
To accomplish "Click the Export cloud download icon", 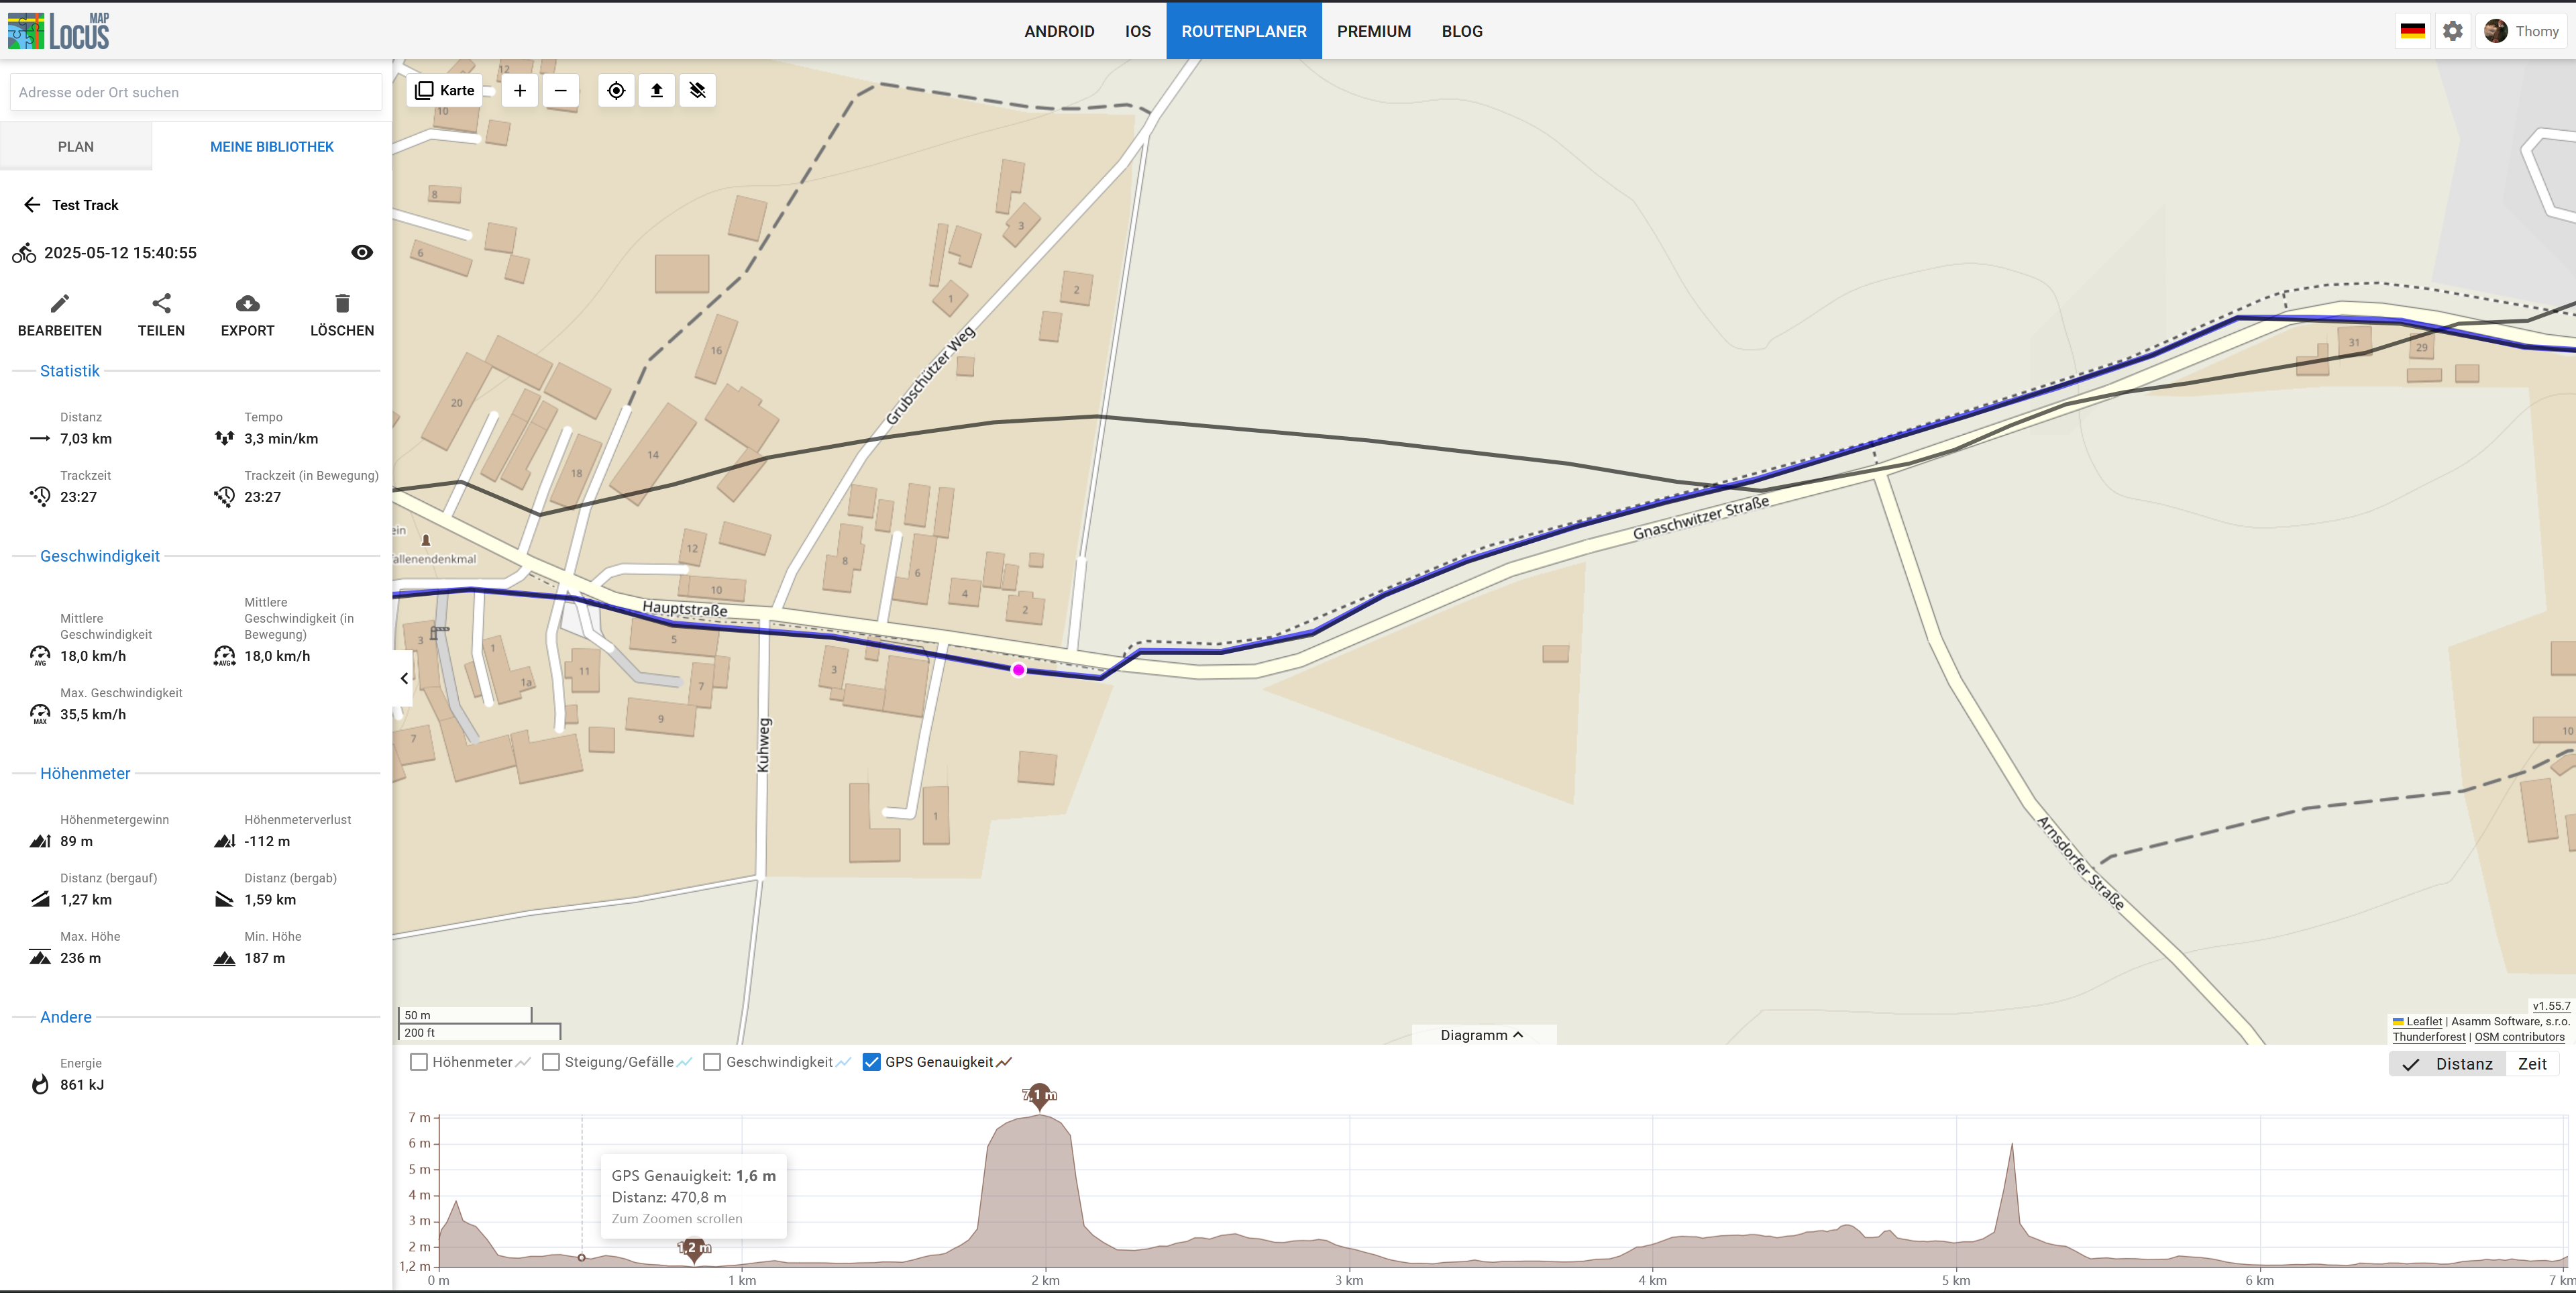I will 247,304.
